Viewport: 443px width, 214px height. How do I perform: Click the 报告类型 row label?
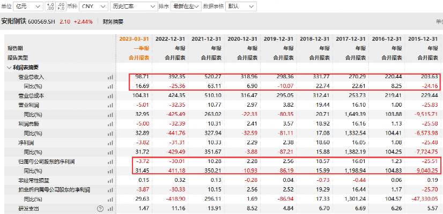coord(18,58)
